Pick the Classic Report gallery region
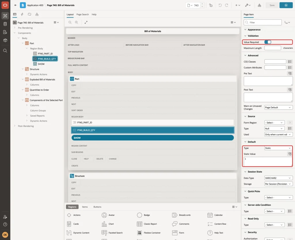 (x=147, y=224)
